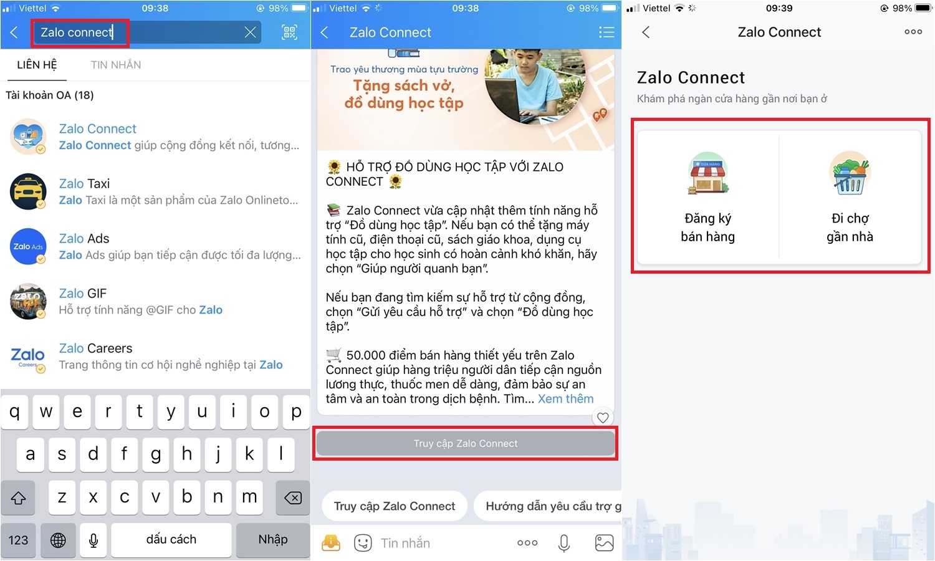935x561 pixels.
Task: Tap the 09:39 clock in status bar
Action: pyautogui.click(x=779, y=8)
